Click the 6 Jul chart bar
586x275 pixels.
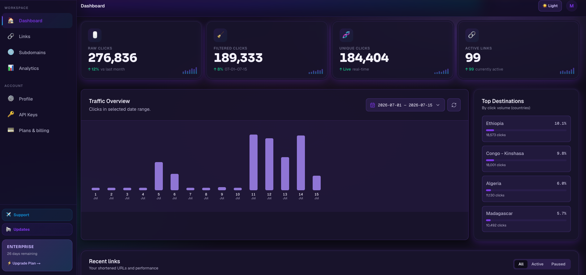(175, 182)
